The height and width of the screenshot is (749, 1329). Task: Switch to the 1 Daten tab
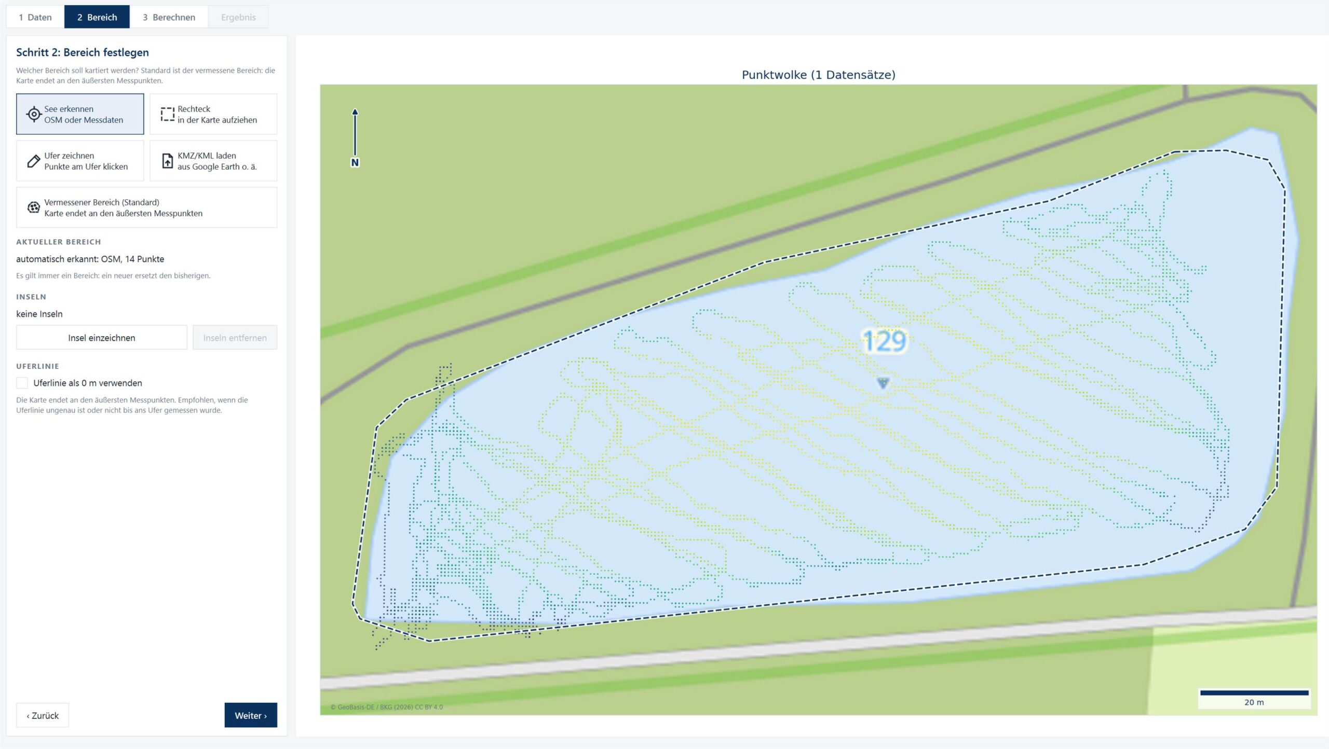click(x=35, y=17)
